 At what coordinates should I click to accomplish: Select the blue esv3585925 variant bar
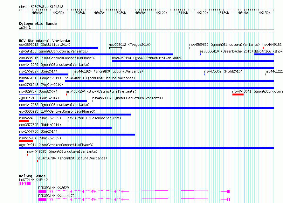coord(75,115)
